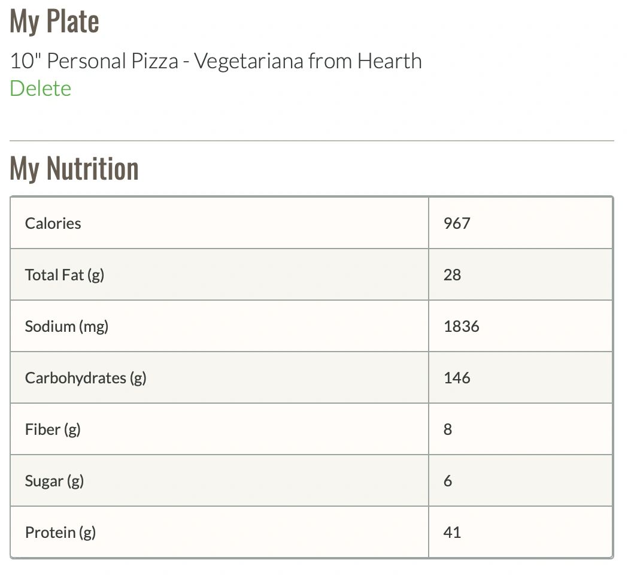Image resolution: width=631 pixels, height=575 pixels.
Task: Click the sodium value 1836
Action: 462,326
